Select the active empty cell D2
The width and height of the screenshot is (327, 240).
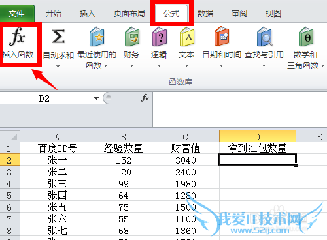[258, 160]
